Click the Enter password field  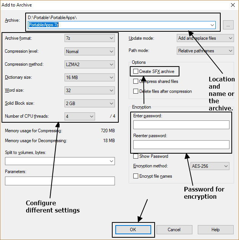tap(181, 125)
